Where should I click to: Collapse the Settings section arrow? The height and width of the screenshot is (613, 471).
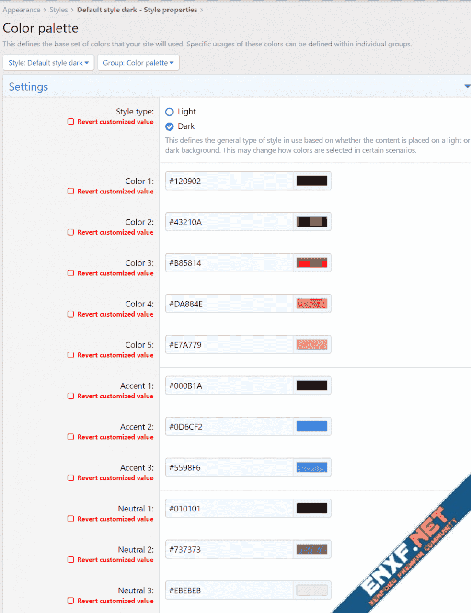point(467,87)
